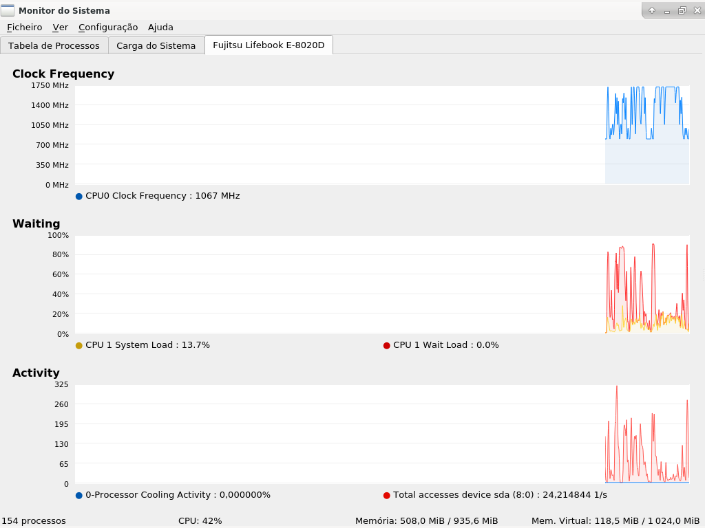Minimize the Monitor do Sistema window
705x528 pixels.
(666, 11)
